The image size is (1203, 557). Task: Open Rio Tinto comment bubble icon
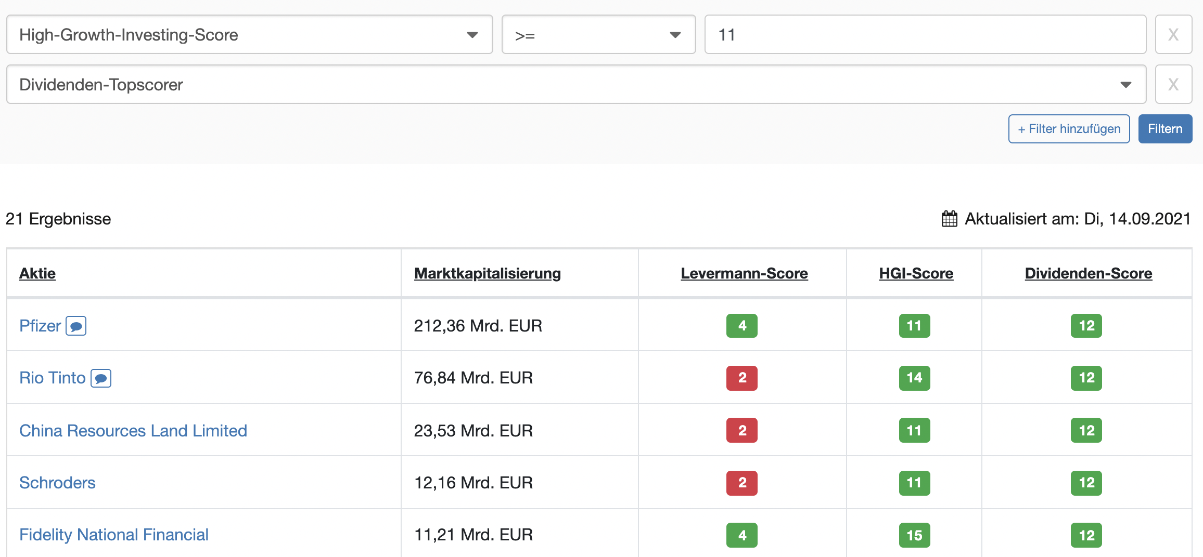(101, 378)
